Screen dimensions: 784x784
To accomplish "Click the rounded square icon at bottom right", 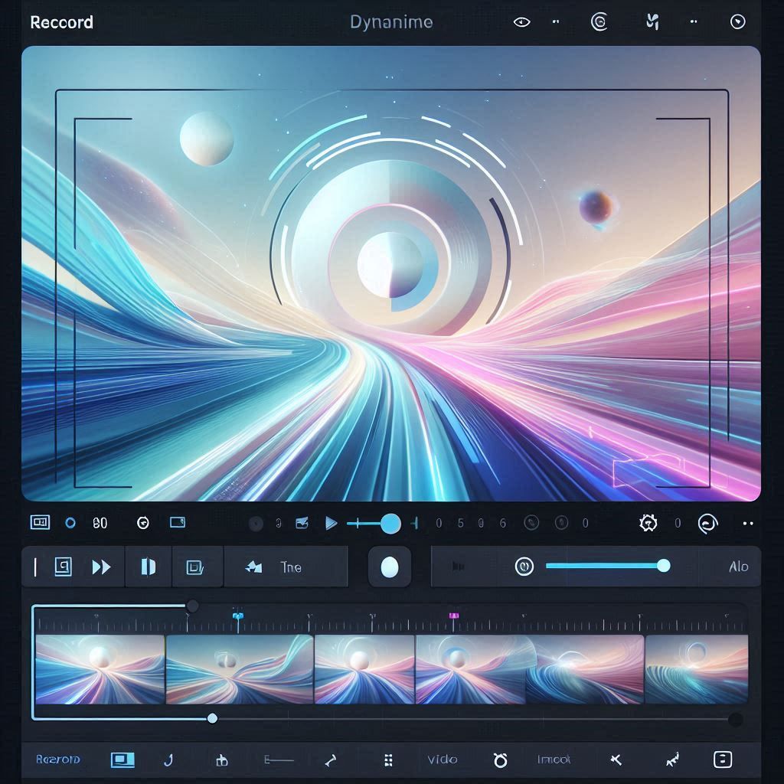I will [x=723, y=759].
